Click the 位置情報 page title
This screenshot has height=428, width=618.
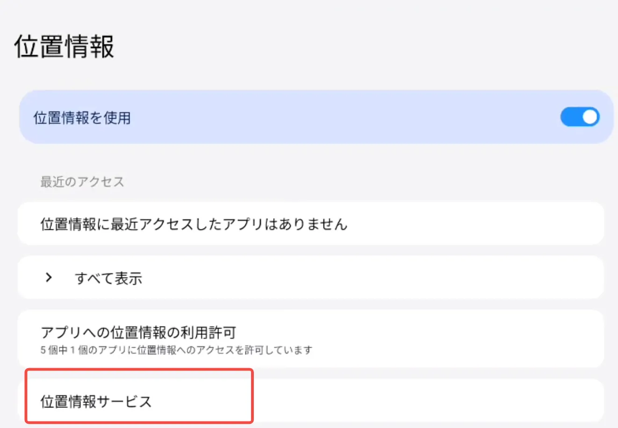[x=65, y=46]
